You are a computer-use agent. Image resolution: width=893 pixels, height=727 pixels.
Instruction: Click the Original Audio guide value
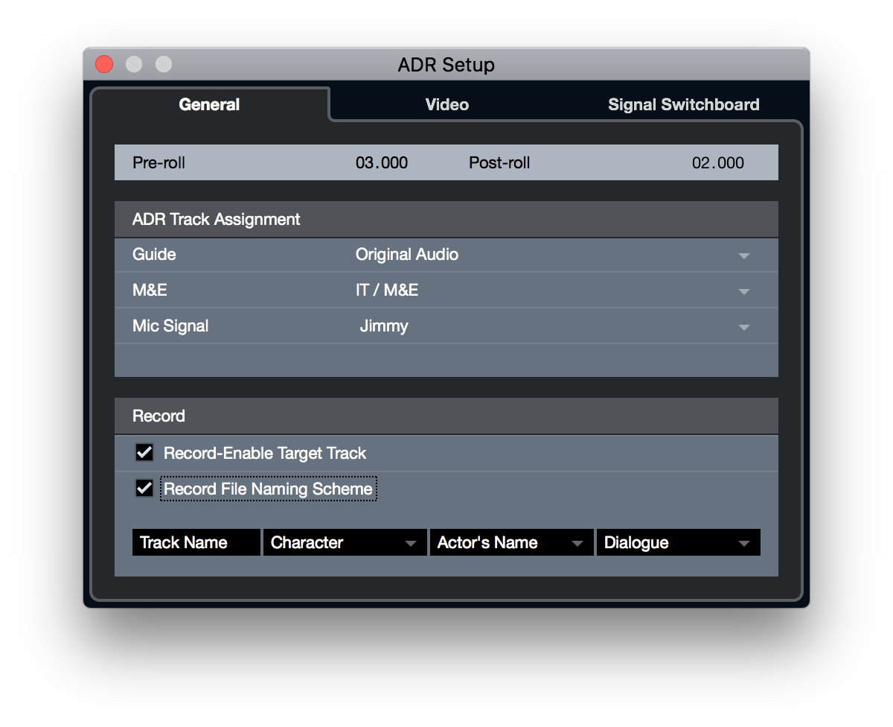pyautogui.click(x=407, y=255)
